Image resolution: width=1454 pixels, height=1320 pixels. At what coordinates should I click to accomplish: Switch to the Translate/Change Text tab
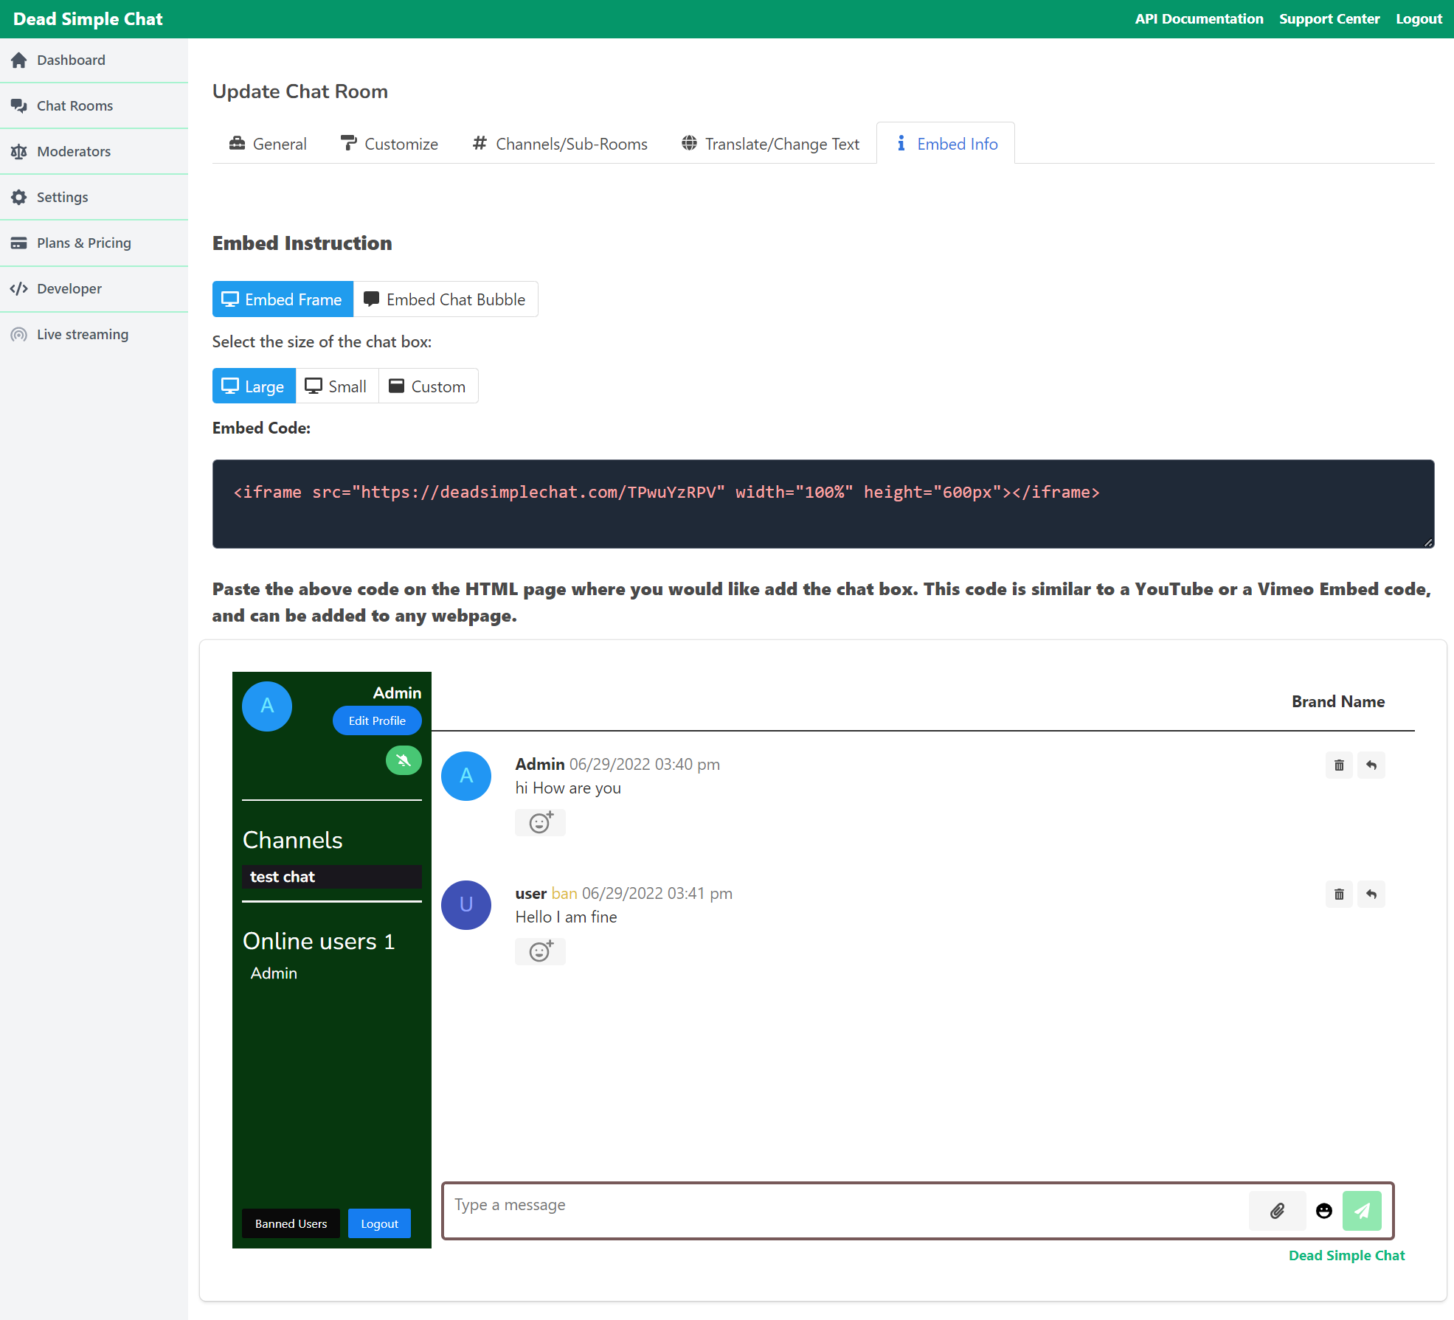tap(770, 143)
